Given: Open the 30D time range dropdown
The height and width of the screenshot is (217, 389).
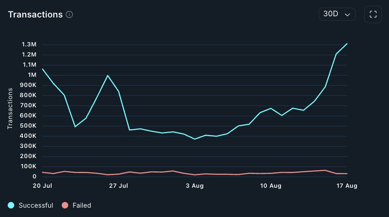Looking at the screenshot, I should click(337, 15).
